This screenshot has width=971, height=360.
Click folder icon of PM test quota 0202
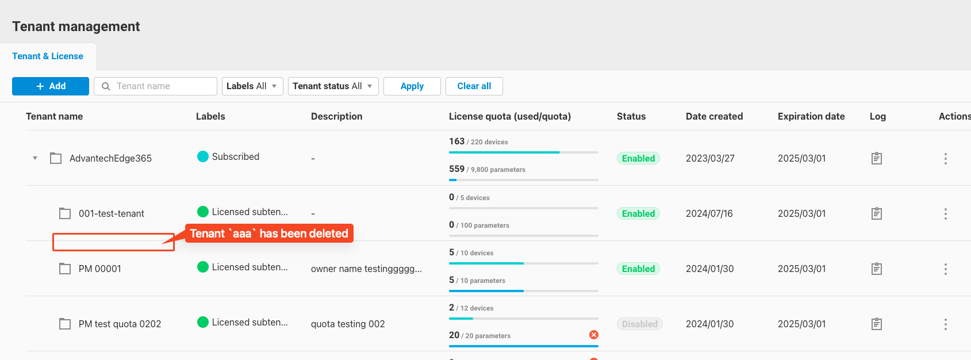[x=65, y=324]
